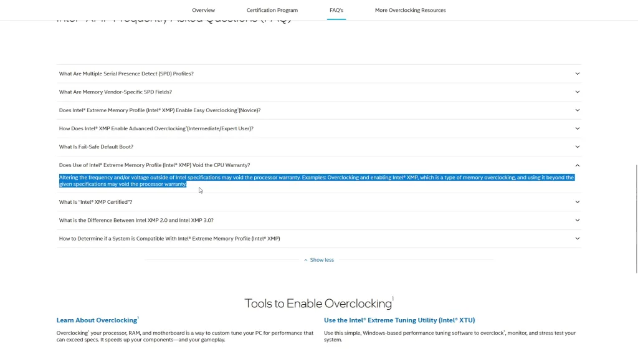Expand Advanced Overclocking question chevron
638x359 pixels.
[578, 128]
